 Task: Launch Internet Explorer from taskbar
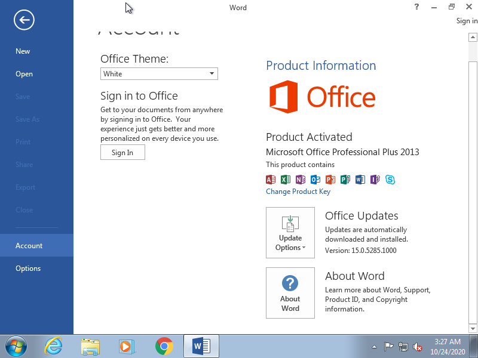pyautogui.click(x=53, y=347)
